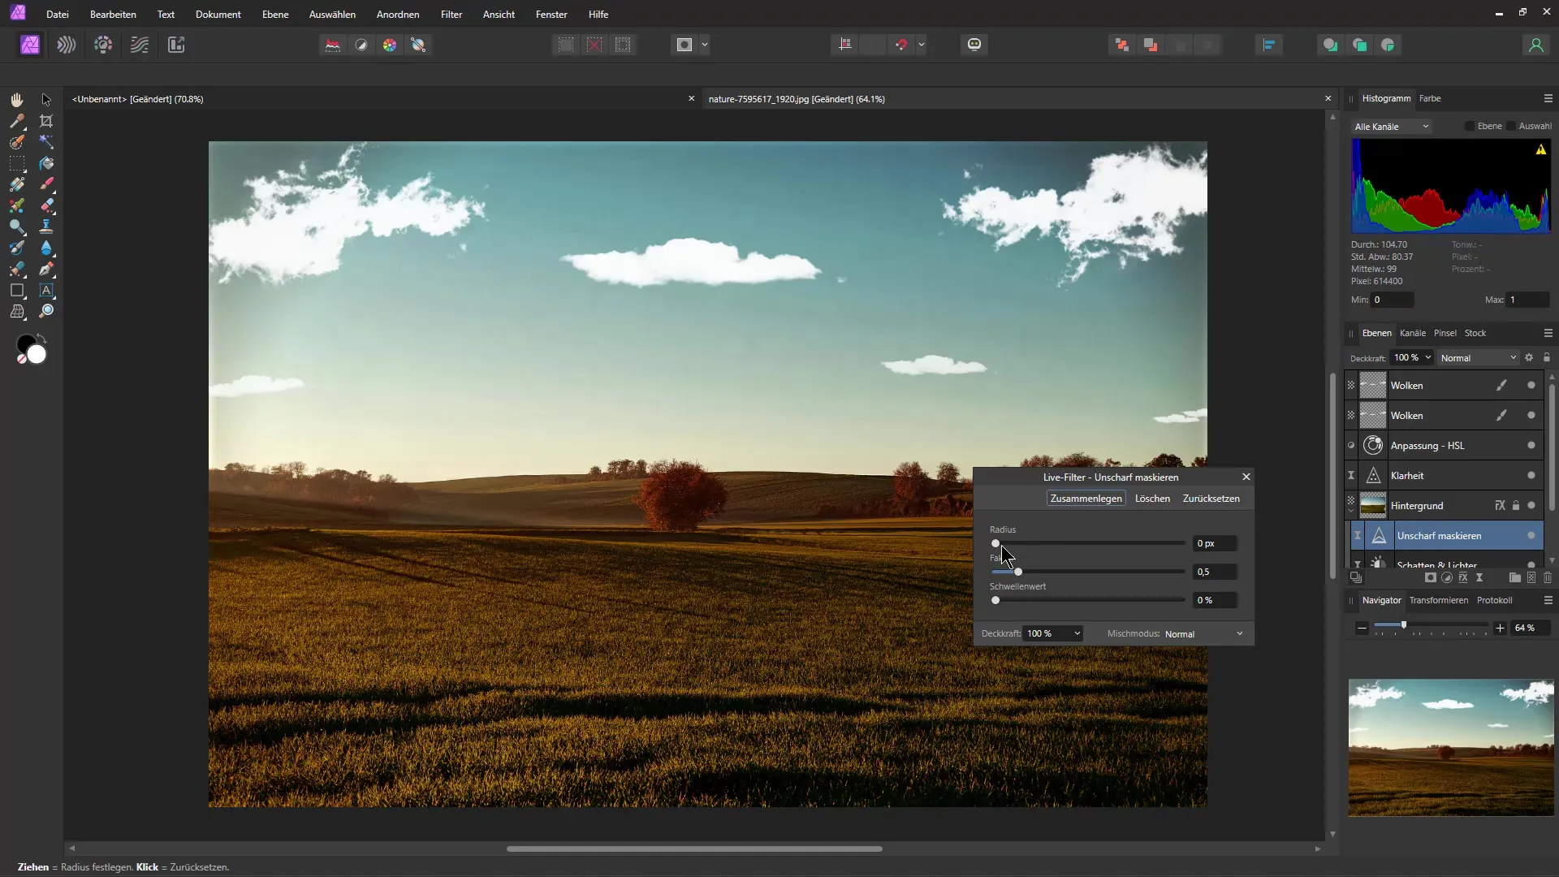Toggle the Auswahl checkbox in Histogramm

pos(1511,126)
